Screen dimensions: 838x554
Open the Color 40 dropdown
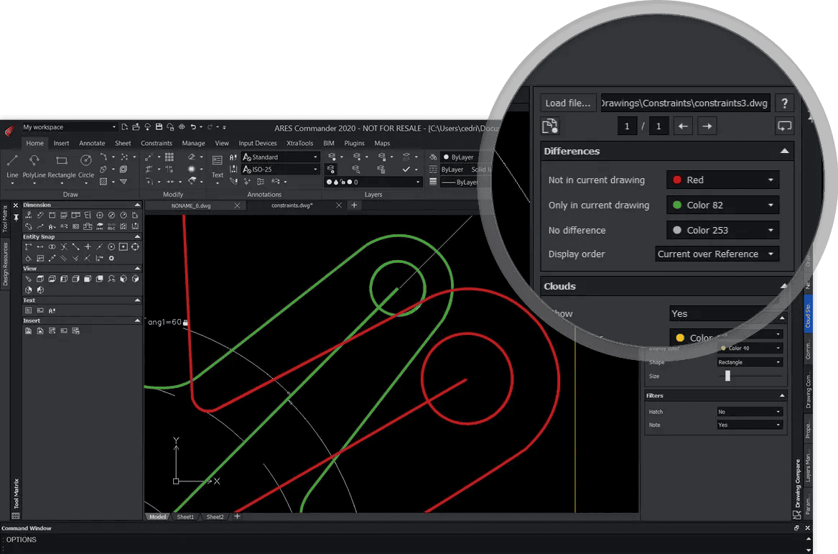point(750,348)
